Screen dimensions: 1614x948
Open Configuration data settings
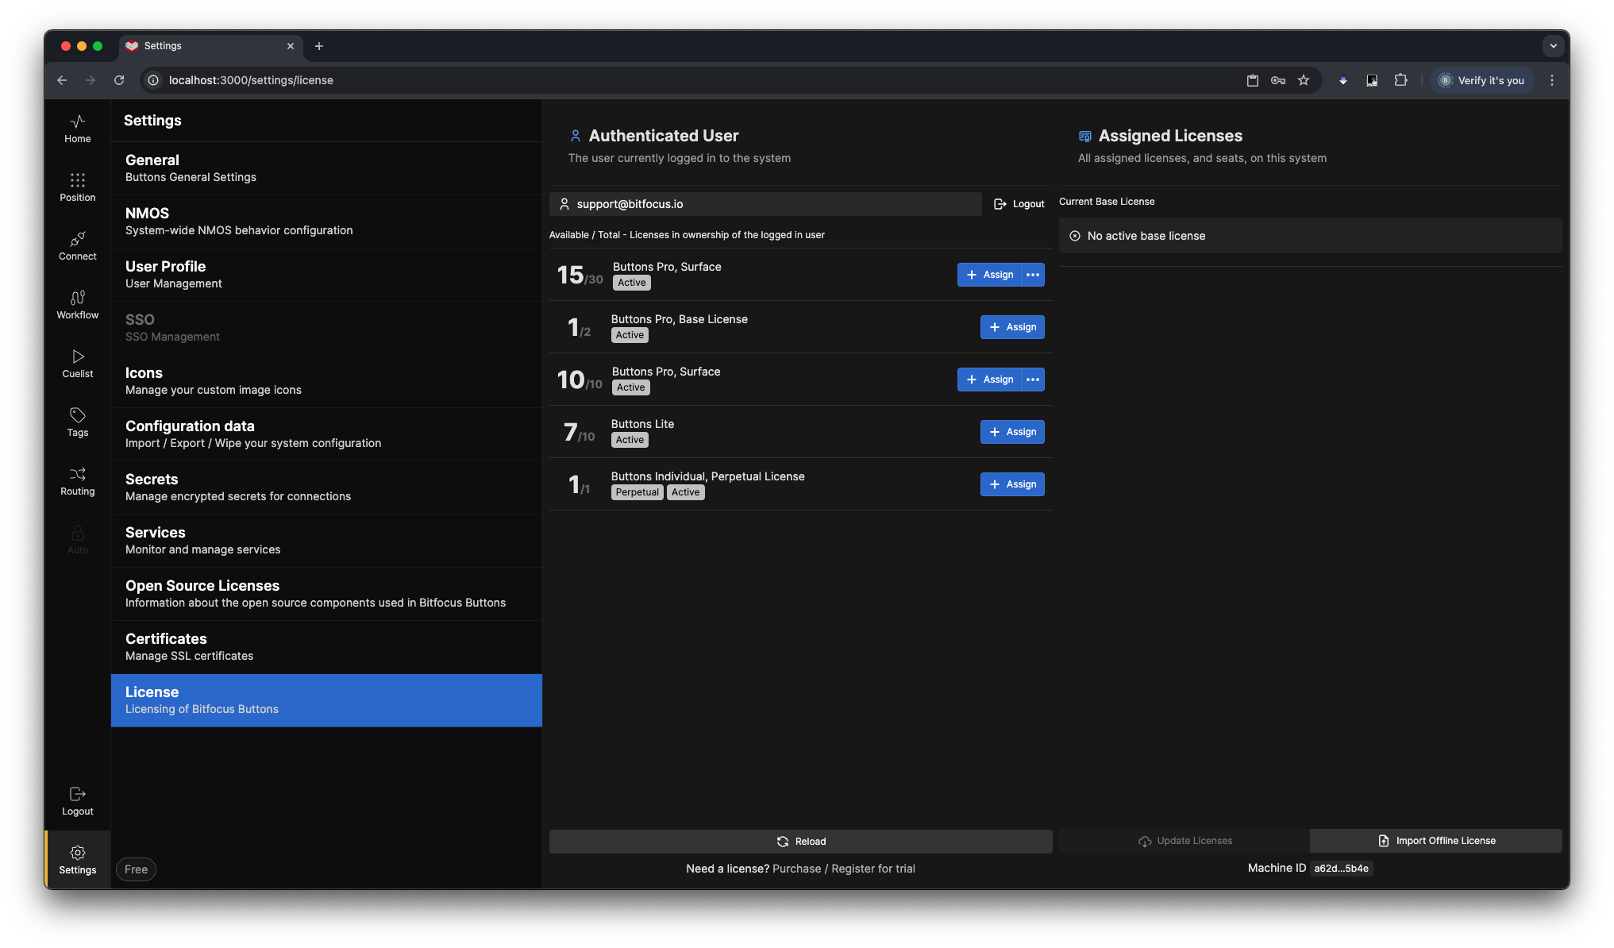pos(326,434)
